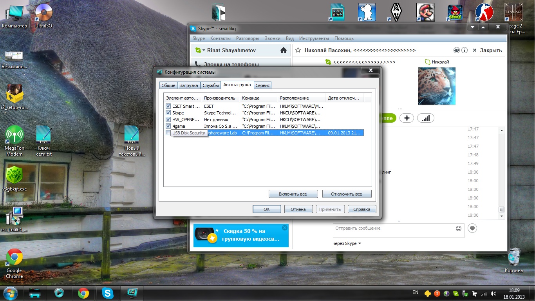Image resolution: width=535 pixels, height=301 pixels.
Task: Click the leopard avatar thumbnail
Action: (437, 86)
